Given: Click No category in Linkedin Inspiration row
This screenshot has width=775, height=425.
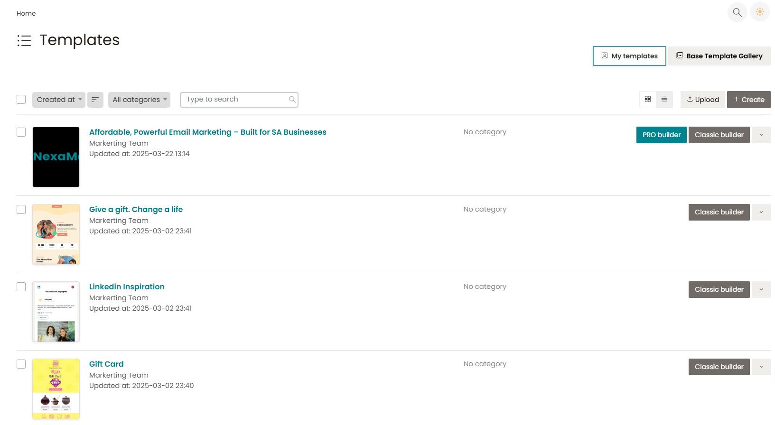Looking at the screenshot, I should [x=485, y=286].
